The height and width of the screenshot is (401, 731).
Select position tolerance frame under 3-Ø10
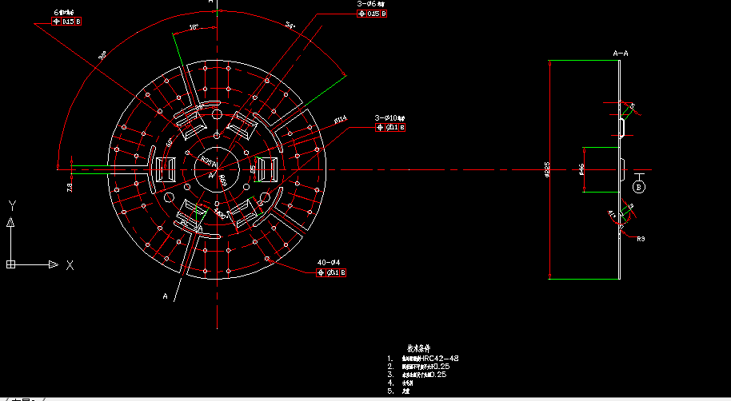[x=390, y=127]
